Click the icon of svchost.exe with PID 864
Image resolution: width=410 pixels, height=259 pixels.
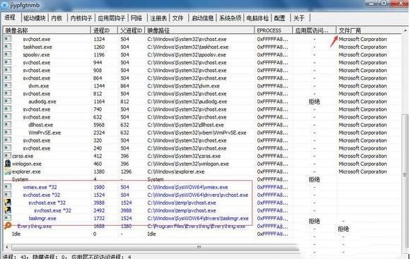click(x=8, y=78)
